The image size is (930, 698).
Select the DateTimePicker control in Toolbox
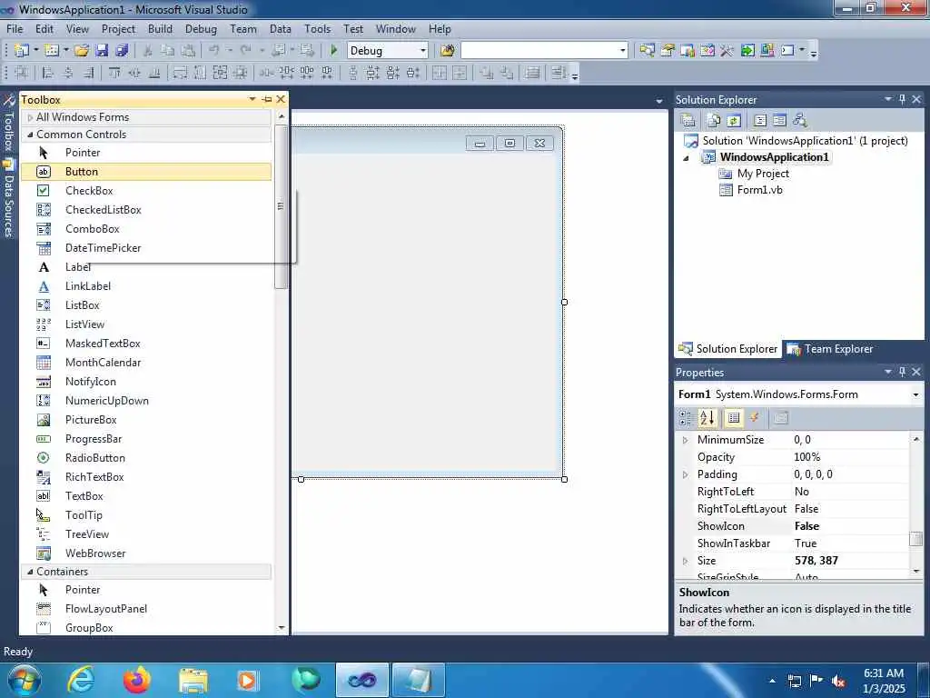146,247
